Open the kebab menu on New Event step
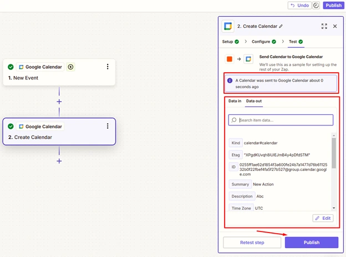Screen dimensions: 346x257 coord(108,67)
